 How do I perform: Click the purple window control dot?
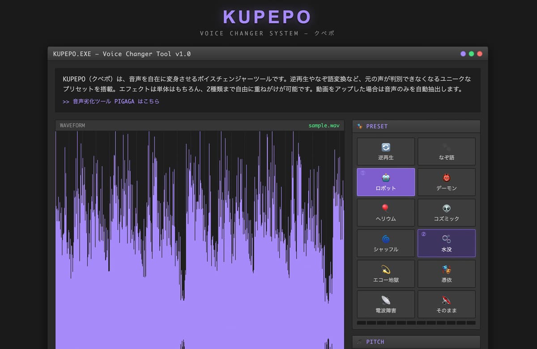coord(463,54)
